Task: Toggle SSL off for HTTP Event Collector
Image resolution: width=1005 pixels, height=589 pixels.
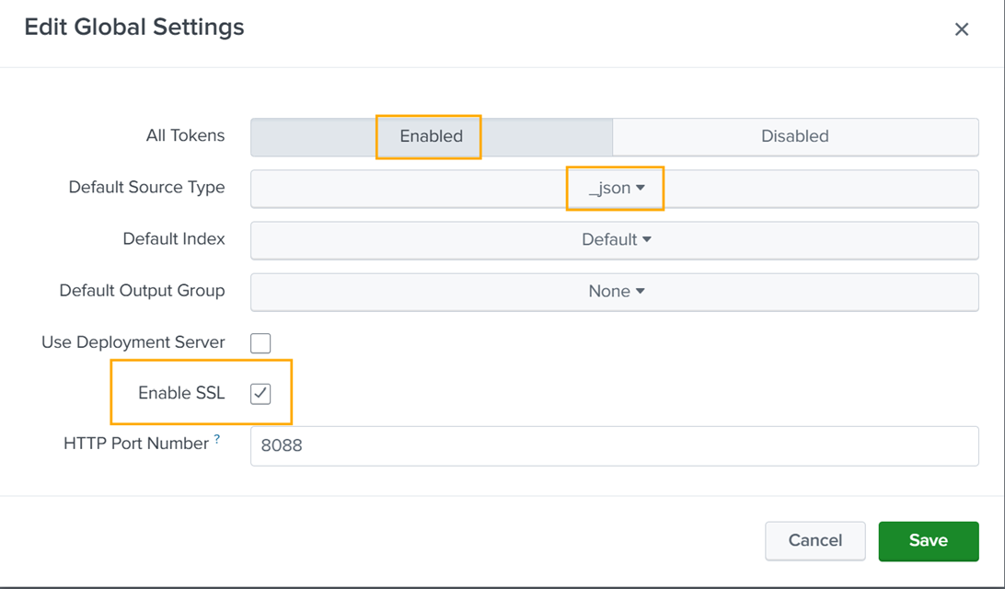Action: tap(260, 393)
